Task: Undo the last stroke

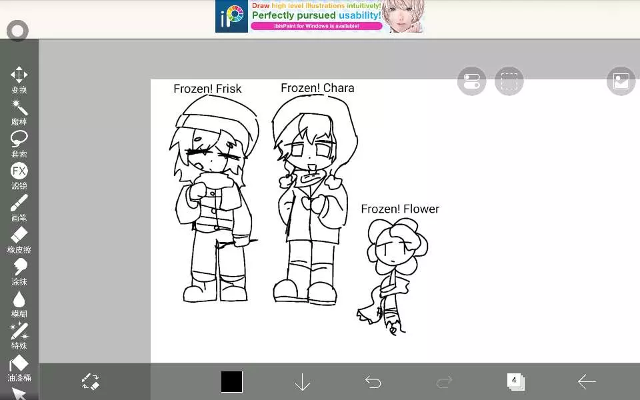Action: tap(373, 382)
